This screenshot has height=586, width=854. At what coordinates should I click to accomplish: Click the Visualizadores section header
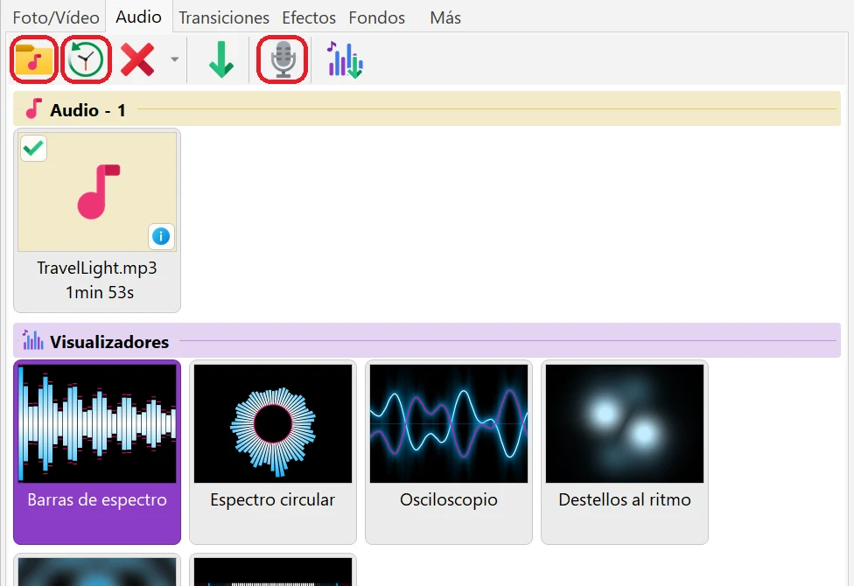(426, 341)
